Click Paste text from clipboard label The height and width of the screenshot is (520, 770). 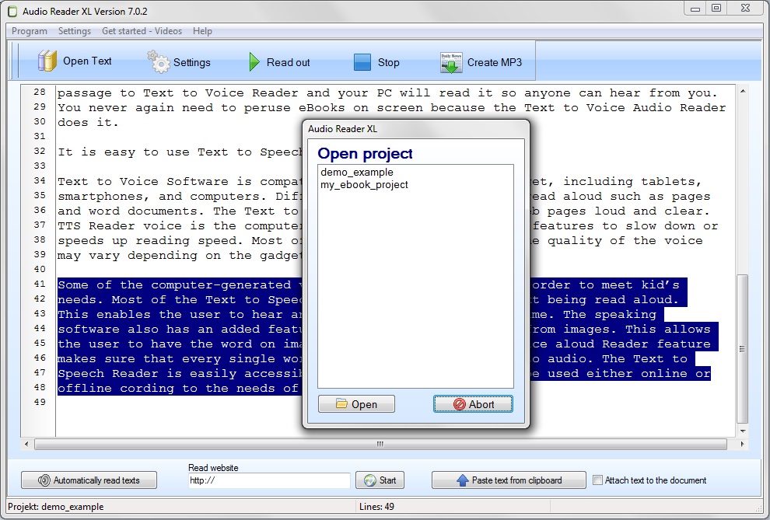click(x=516, y=480)
